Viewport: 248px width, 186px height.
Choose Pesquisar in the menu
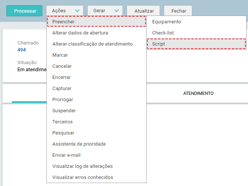point(97,133)
